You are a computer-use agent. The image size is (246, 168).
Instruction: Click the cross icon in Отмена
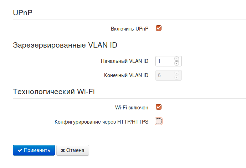63,150
